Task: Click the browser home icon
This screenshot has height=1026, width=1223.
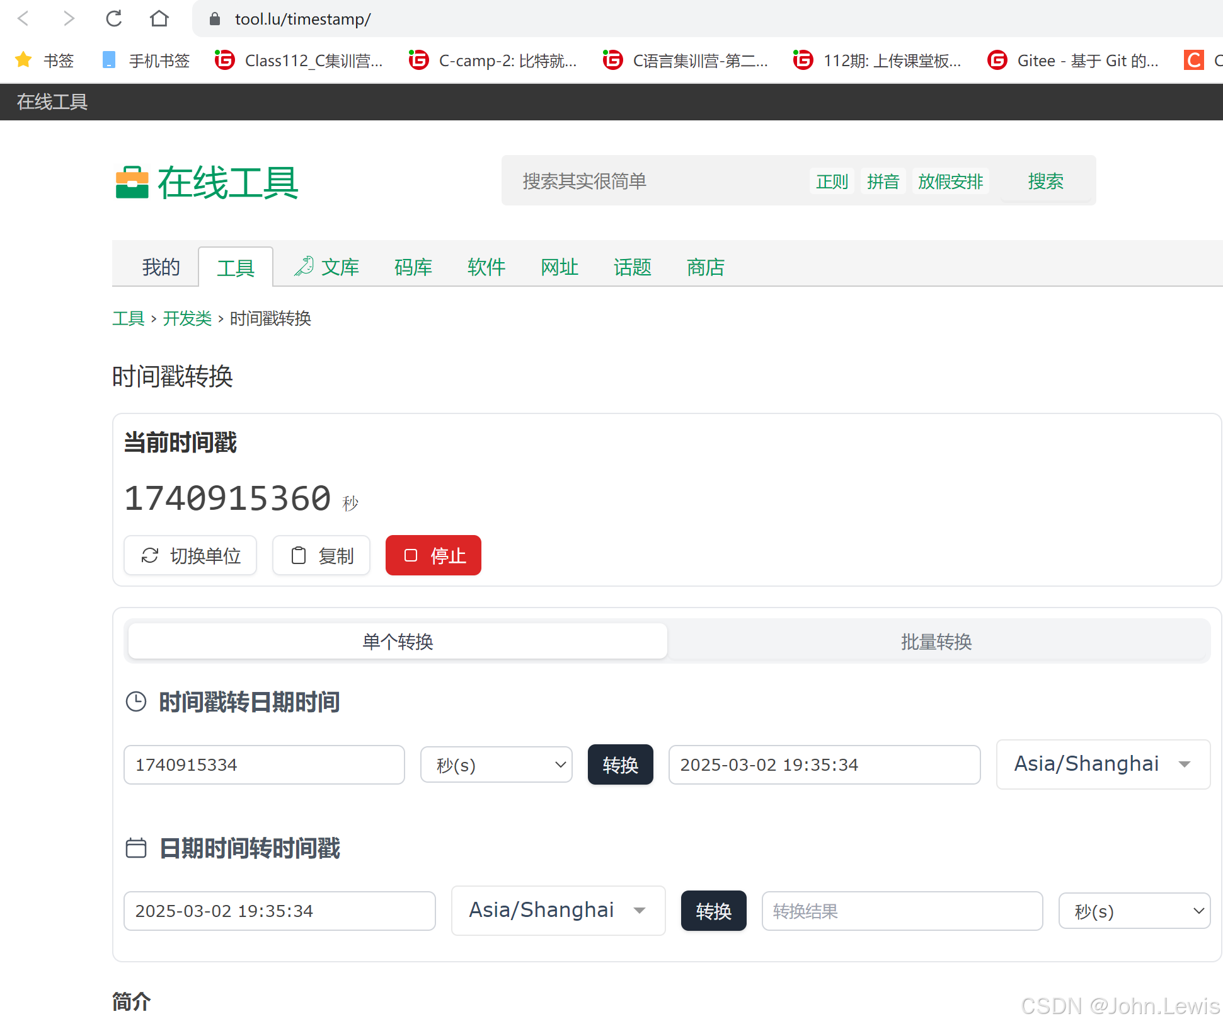Action: (x=159, y=19)
